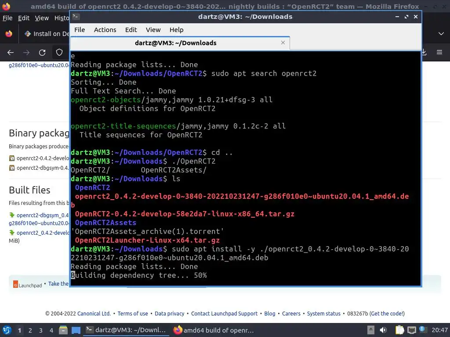Open the openrct2-0.4.2-develop binary package link

point(43,158)
